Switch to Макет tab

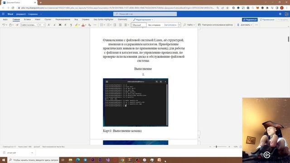pos(38,19)
